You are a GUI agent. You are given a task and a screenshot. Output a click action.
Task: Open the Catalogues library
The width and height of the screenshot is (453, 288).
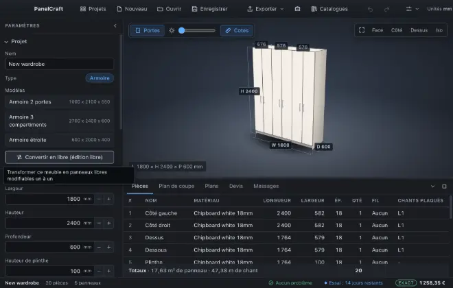pyautogui.click(x=329, y=9)
